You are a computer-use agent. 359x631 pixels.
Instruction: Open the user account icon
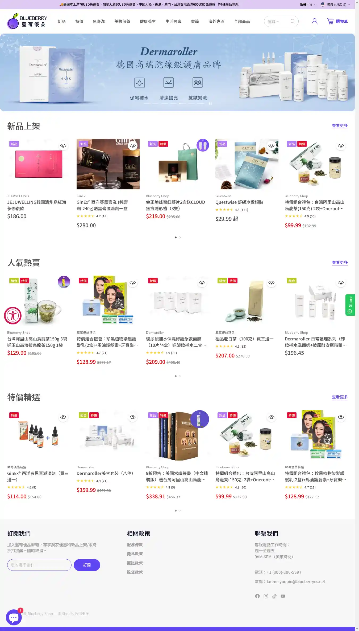[314, 21]
